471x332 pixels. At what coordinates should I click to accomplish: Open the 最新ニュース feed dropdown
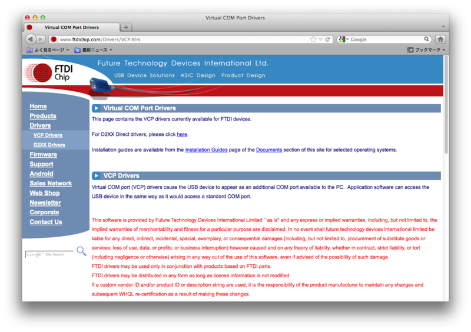point(94,50)
